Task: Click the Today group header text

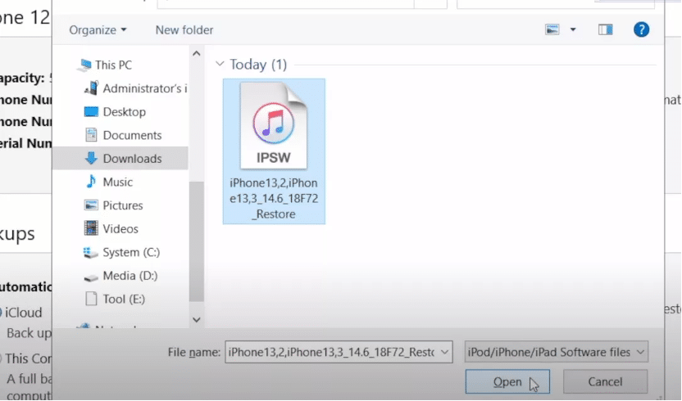Action: point(258,65)
